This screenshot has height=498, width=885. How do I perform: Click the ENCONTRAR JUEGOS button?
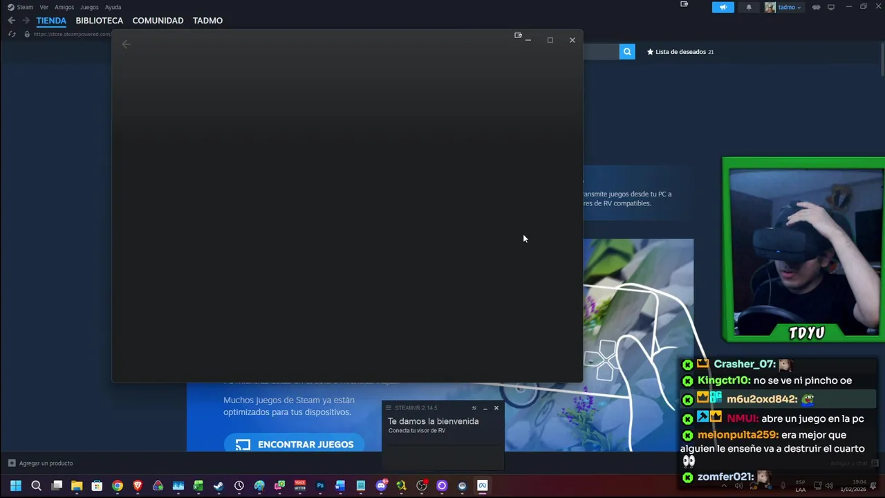pyautogui.click(x=294, y=443)
